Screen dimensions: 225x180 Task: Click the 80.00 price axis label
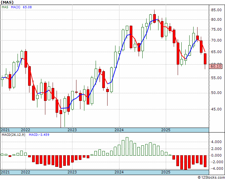(x=216, y=19)
